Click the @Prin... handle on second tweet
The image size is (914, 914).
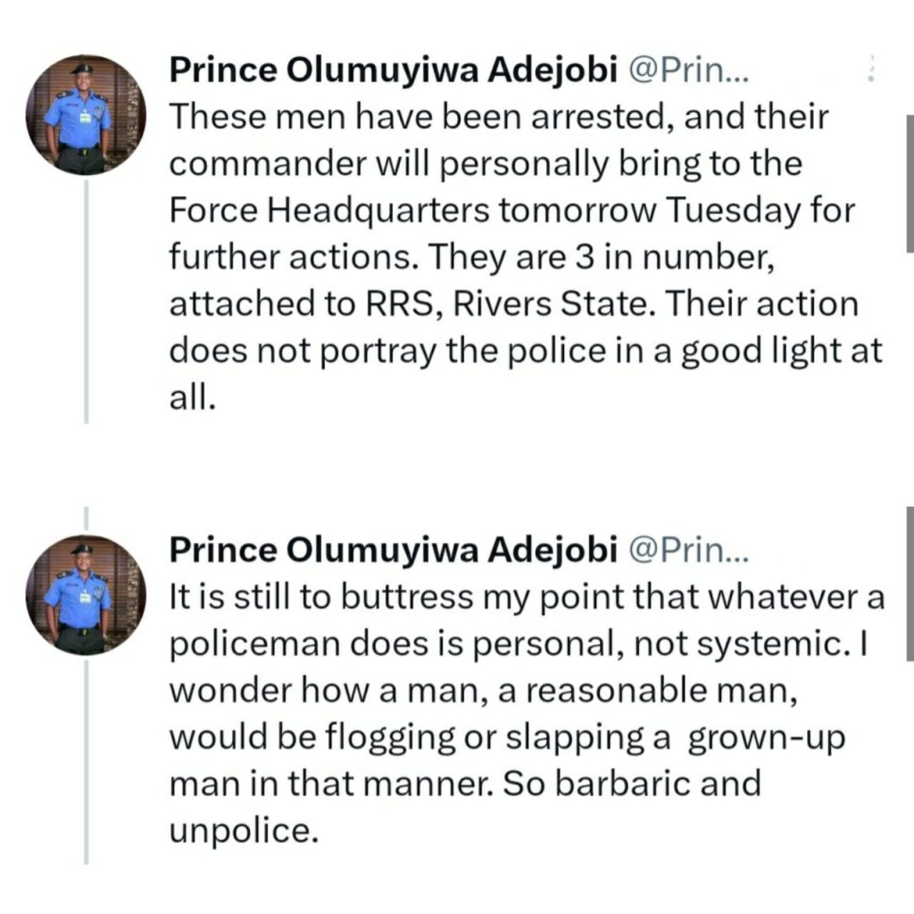point(688,550)
